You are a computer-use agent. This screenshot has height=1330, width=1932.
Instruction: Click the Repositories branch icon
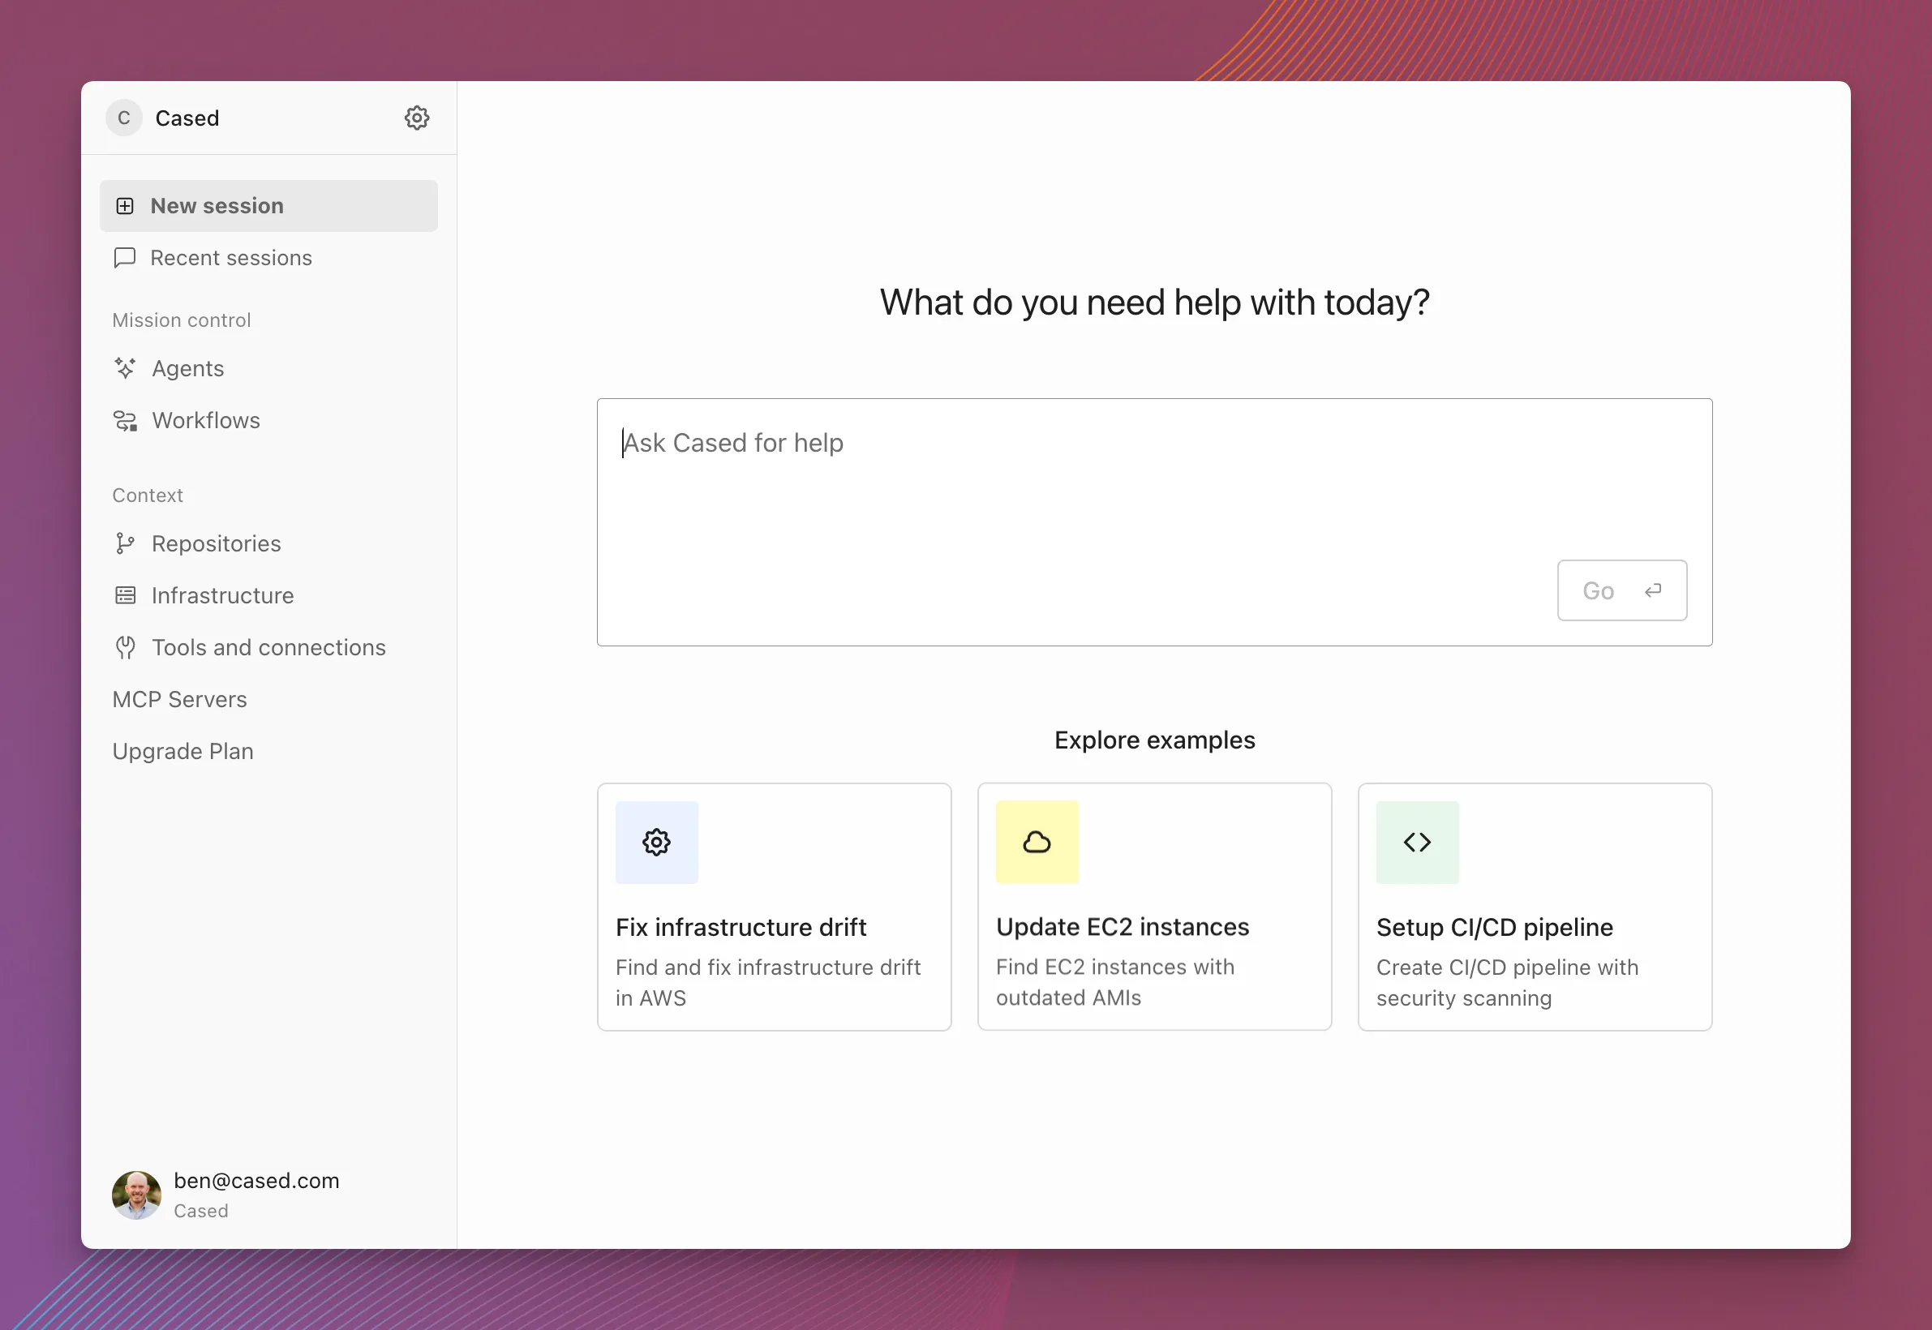point(125,543)
